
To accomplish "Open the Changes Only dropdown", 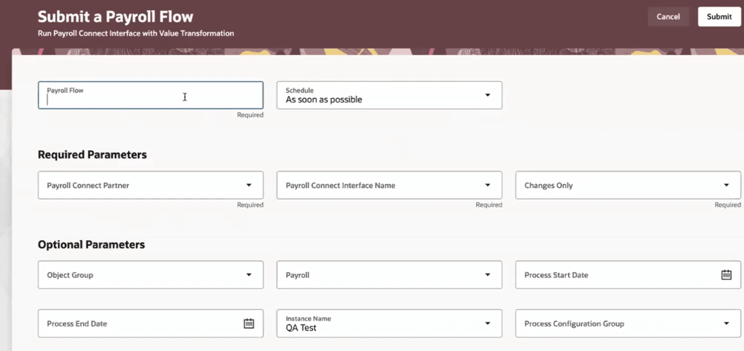I will [x=628, y=185].
